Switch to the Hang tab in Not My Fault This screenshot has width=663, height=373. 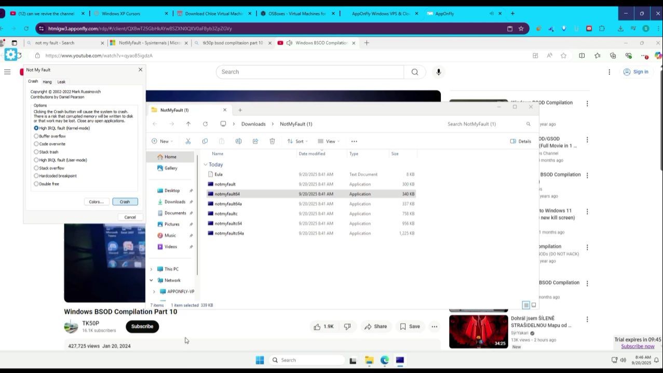pos(47,82)
